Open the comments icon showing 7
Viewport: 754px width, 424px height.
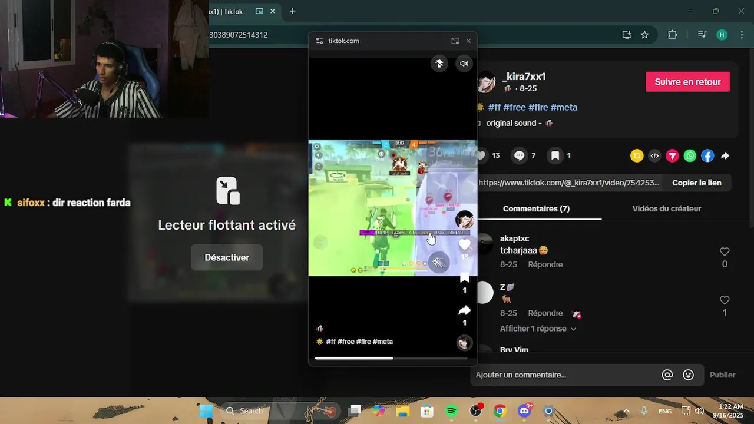(x=520, y=155)
